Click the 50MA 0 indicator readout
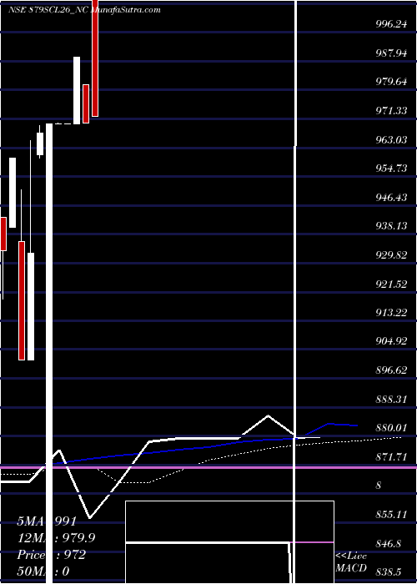Screen dimensions: 417x584 pyautogui.click(x=43, y=571)
